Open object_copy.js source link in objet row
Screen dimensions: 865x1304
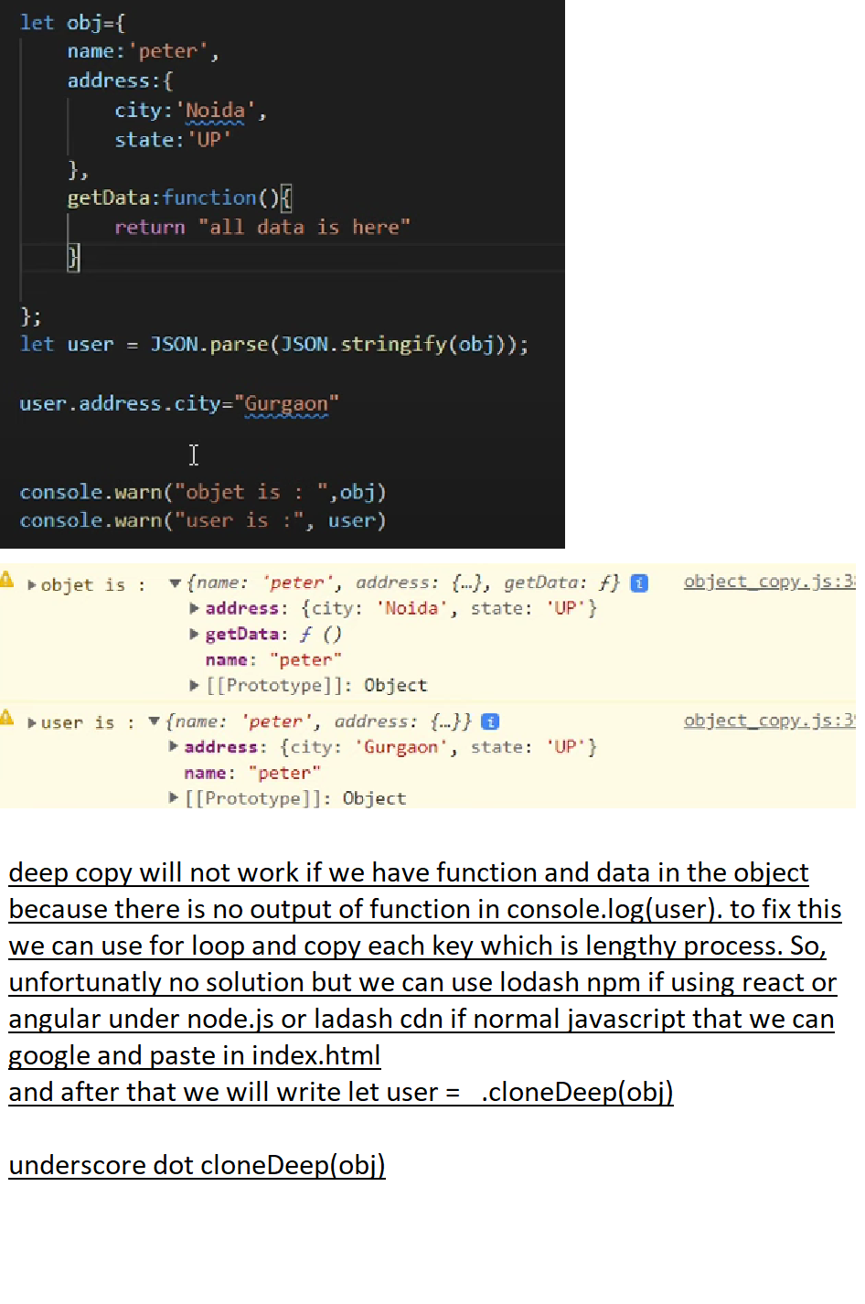pos(768,582)
